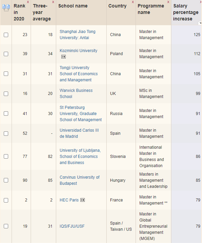
Task: Remove the Salary percentage increase column
Action: [x=201, y=2]
